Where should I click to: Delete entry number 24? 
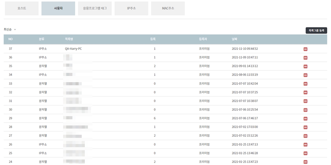pos(305,162)
